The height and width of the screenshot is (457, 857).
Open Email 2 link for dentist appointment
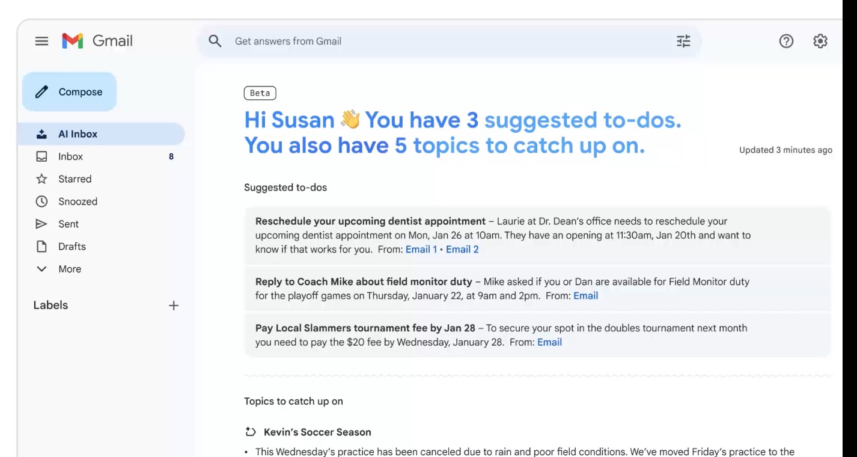[x=462, y=249]
